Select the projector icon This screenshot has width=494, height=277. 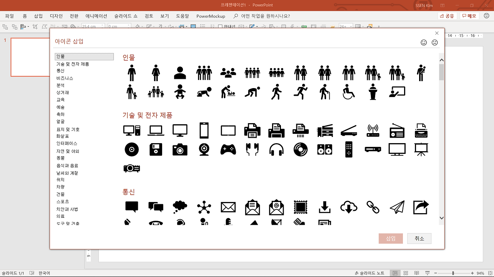point(132,168)
